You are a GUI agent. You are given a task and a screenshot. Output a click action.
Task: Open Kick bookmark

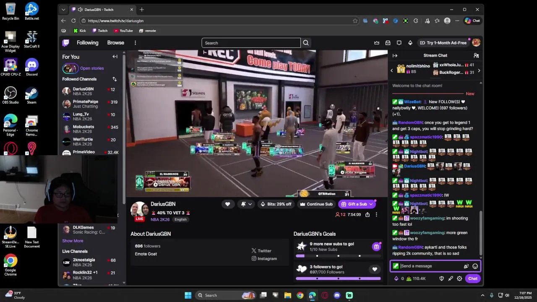[x=80, y=31]
